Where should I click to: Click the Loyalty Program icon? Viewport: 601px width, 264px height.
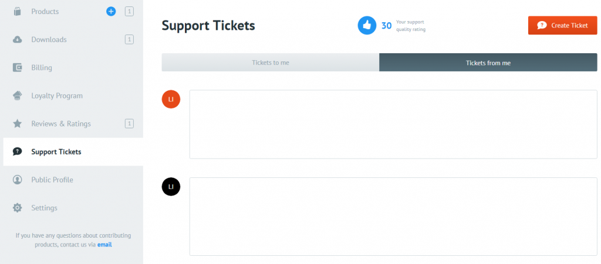18,95
